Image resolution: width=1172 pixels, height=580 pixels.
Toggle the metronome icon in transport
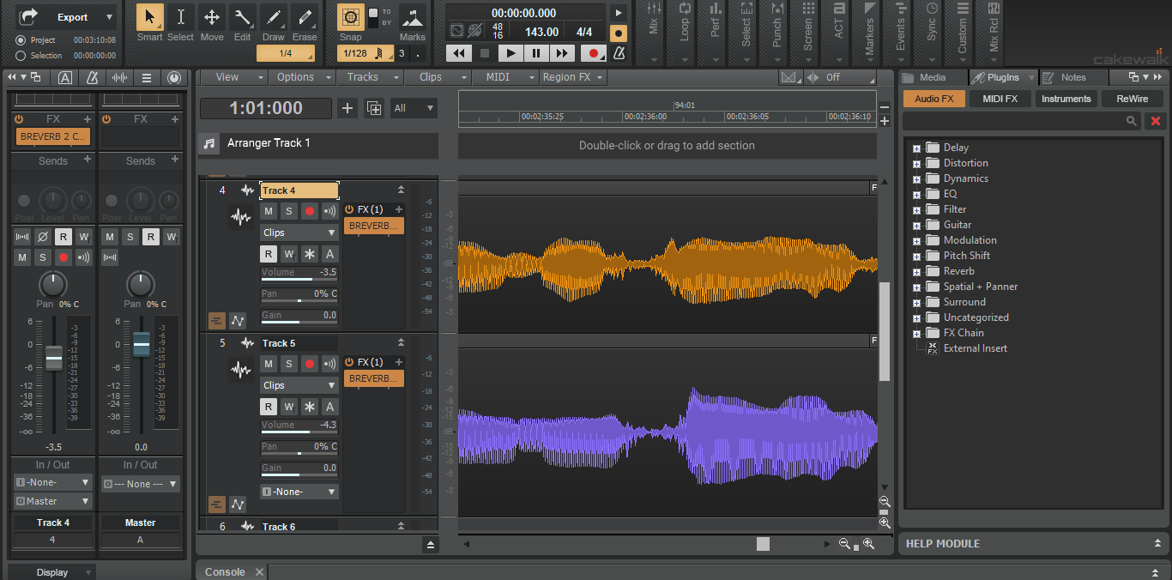click(619, 53)
